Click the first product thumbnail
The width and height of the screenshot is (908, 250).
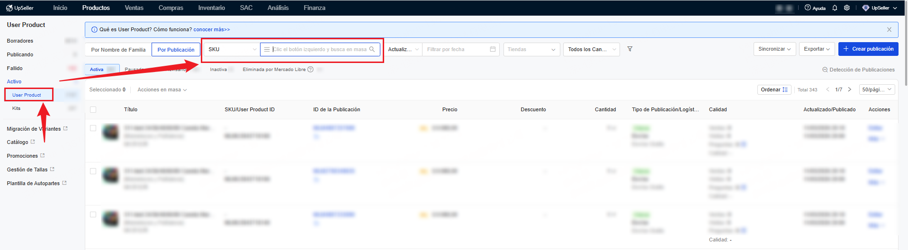[111, 132]
